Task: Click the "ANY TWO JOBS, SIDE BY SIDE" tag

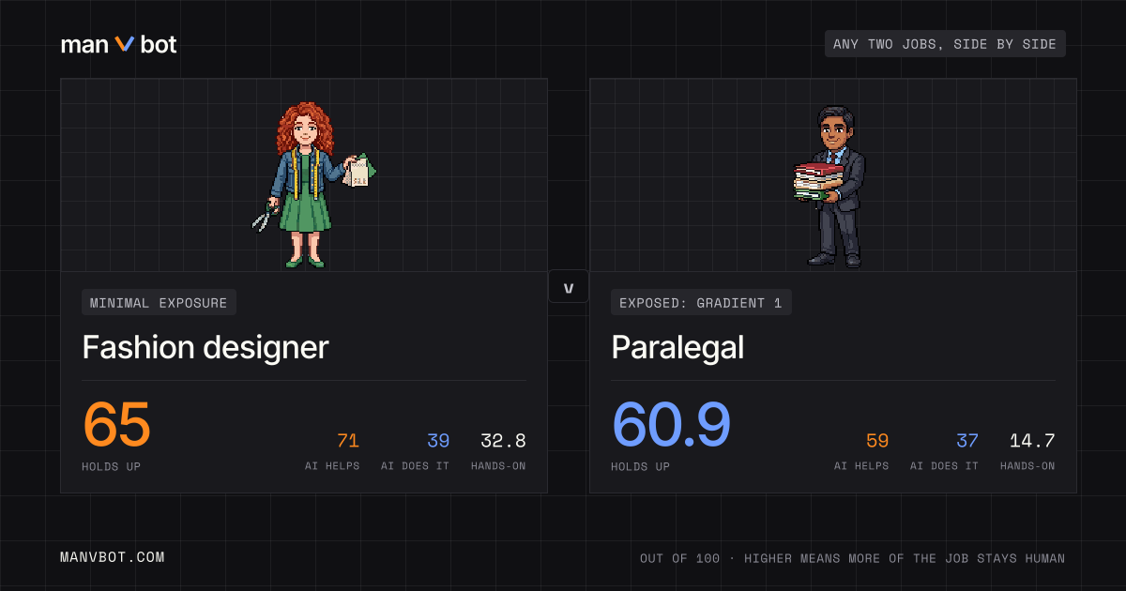Action: click(945, 44)
